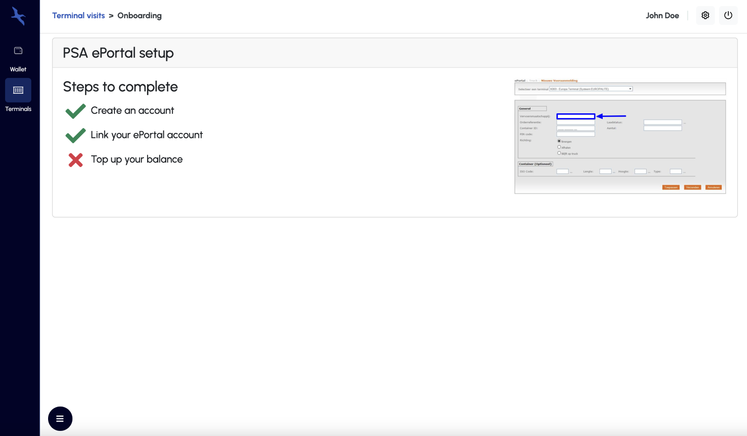Click the Steps to complete heading

click(120, 87)
